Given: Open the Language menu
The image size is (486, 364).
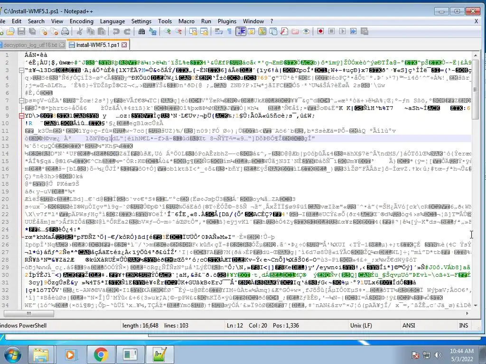Looking at the screenshot, I should [x=112, y=21].
